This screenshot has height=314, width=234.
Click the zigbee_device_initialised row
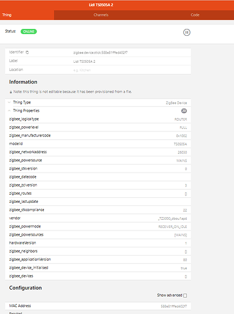pos(98,268)
